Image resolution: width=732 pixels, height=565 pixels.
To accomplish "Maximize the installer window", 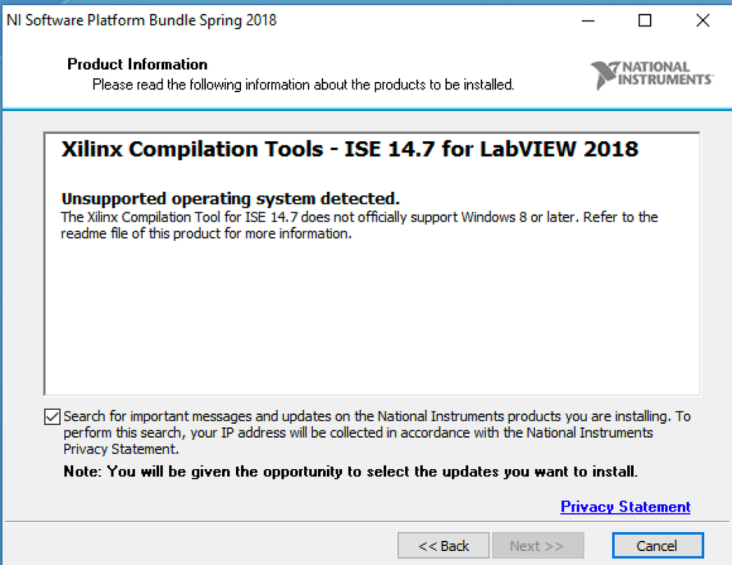I will 645,20.
